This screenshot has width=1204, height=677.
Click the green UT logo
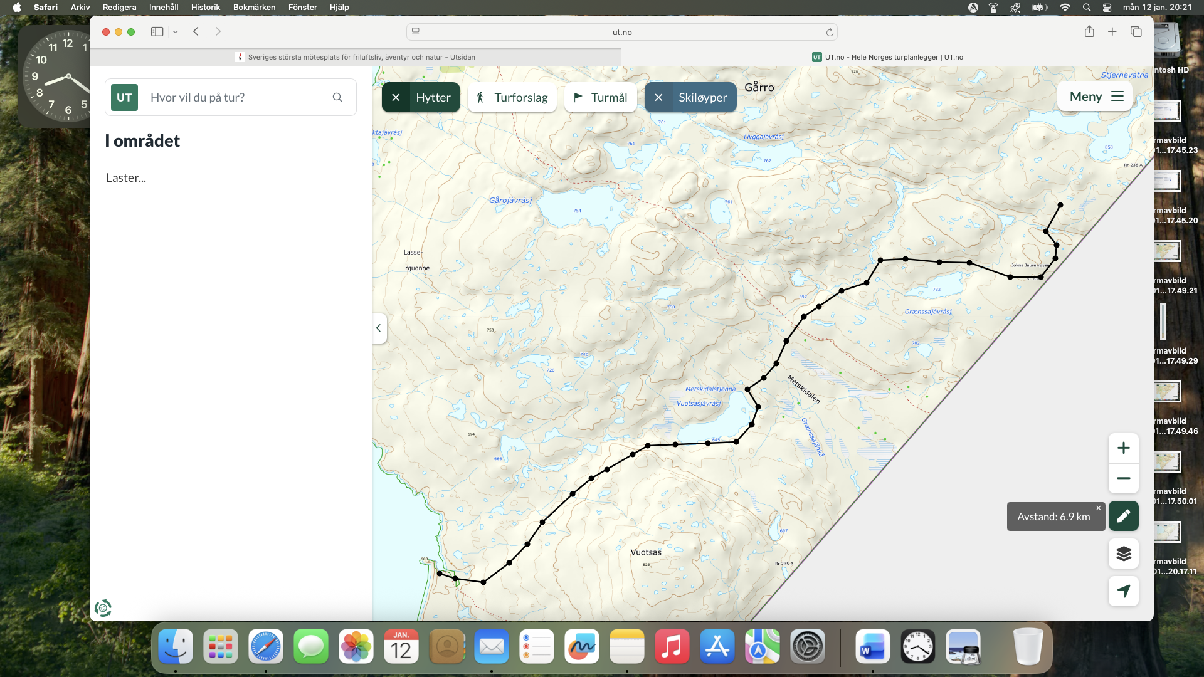coord(124,97)
